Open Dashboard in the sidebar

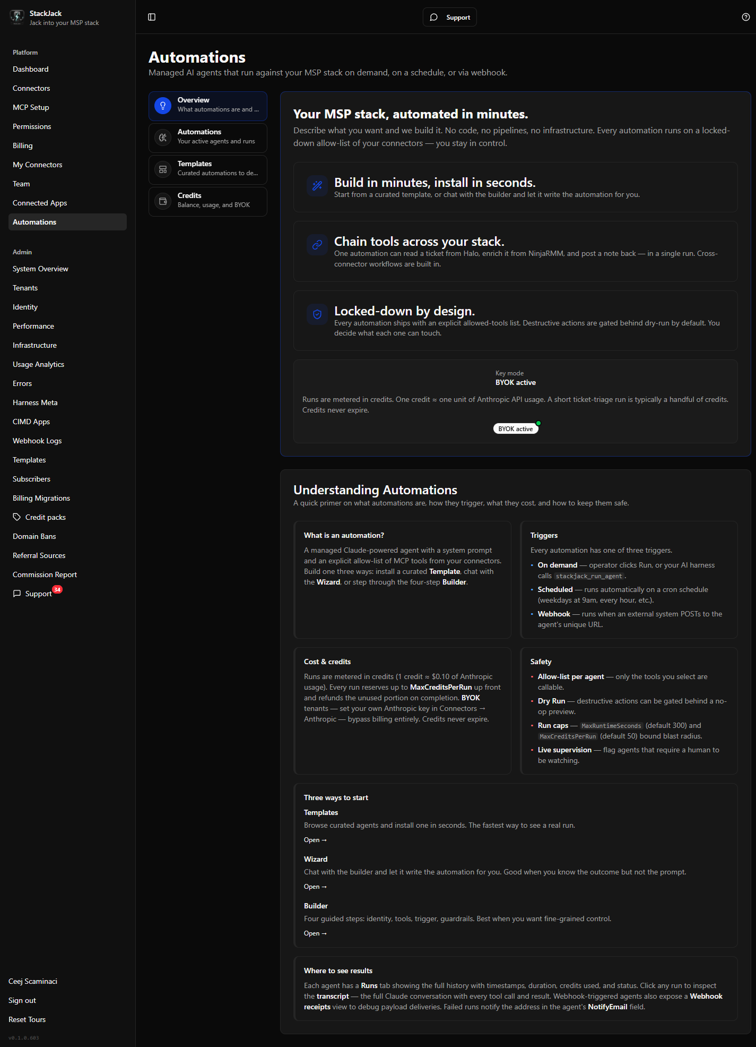(67, 69)
